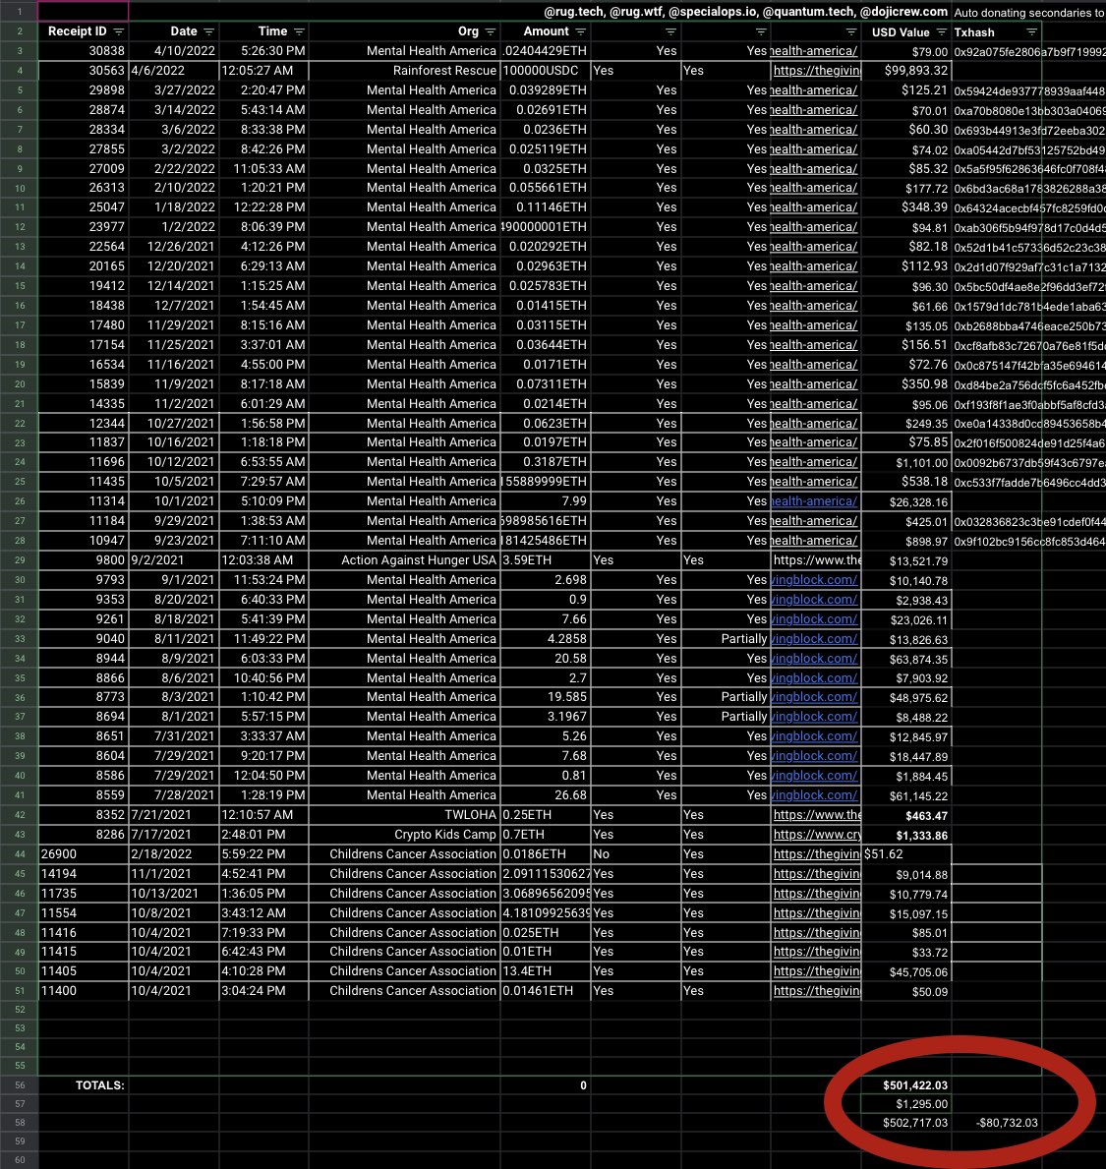Select date cell '1/18/2022'

click(x=174, y=207)
